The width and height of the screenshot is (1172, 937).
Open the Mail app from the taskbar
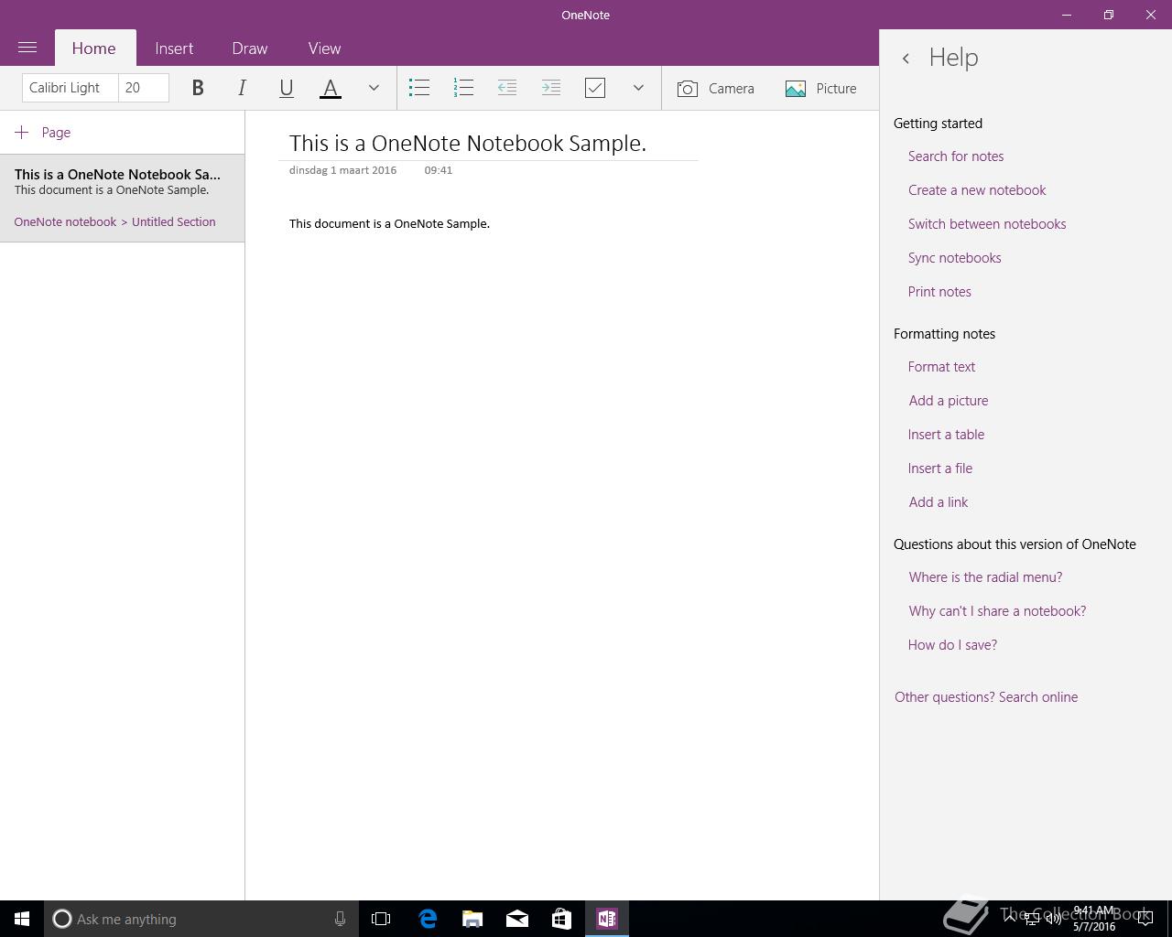(x=517, y=919)
